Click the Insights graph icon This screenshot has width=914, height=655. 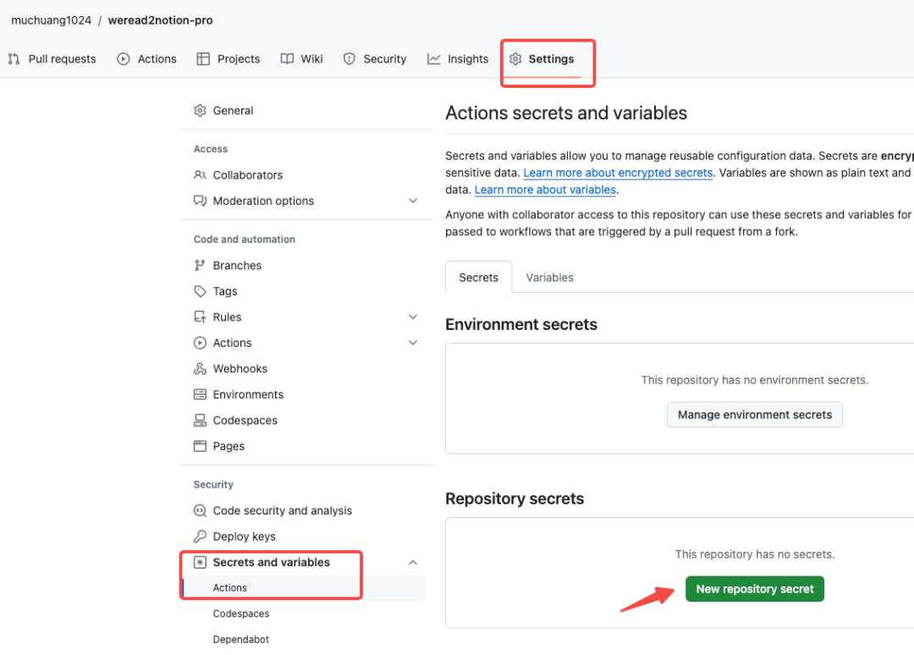[x=433, y=59]
